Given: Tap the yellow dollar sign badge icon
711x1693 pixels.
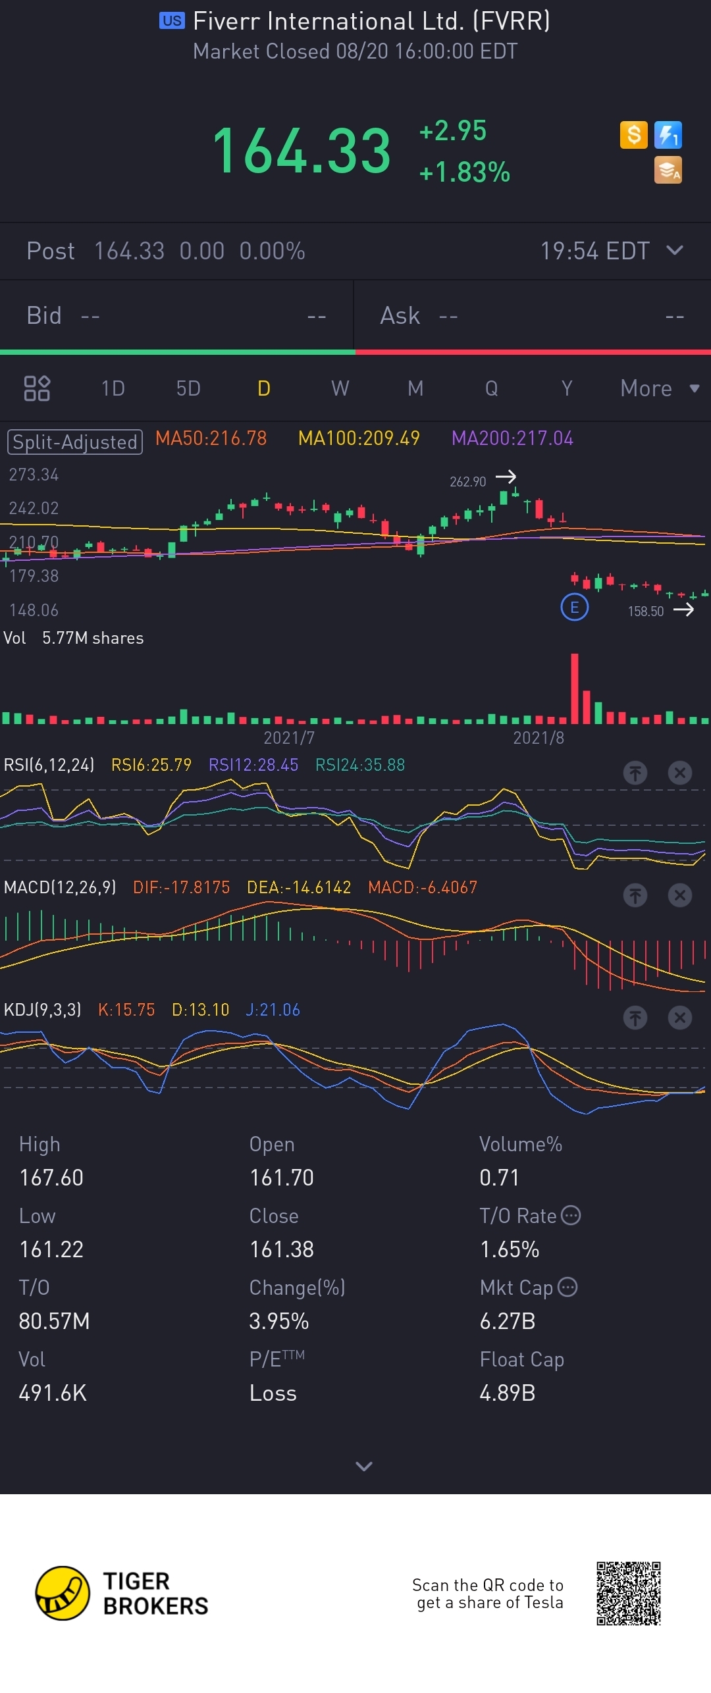Looking at the screenshot, I should click(634, 135).
